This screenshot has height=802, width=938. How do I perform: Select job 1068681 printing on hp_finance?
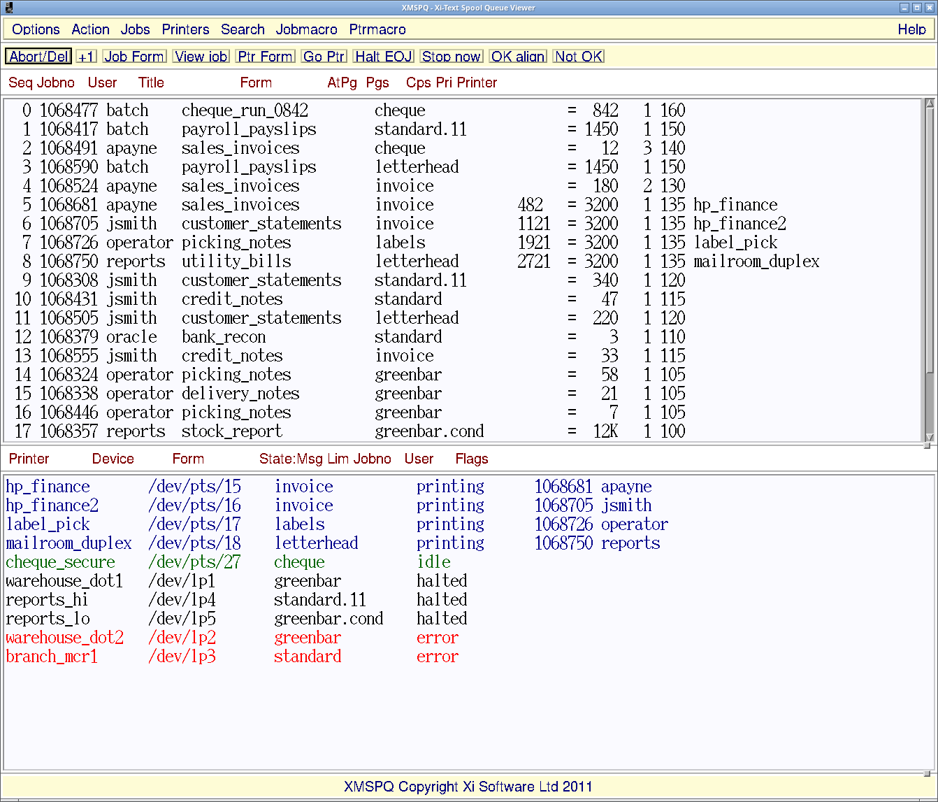(x=463, y=205)
